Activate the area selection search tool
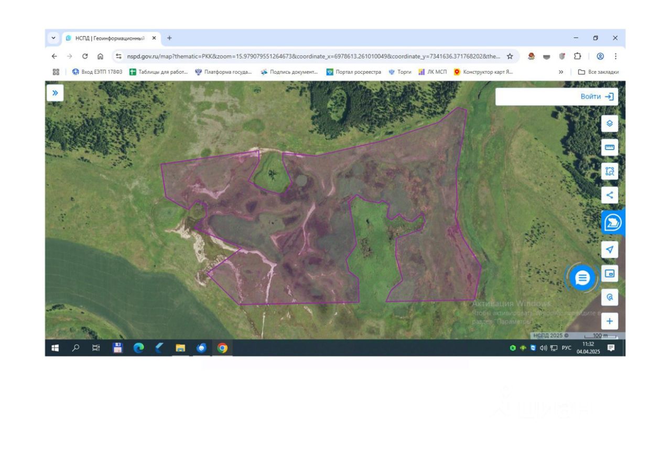 tap(609, 171)
